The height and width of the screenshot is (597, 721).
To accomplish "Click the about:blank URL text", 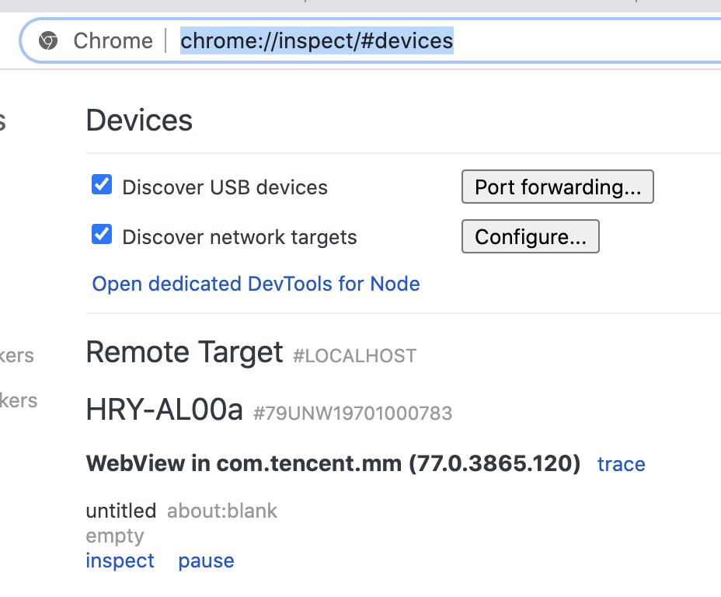I will (222, 511).
